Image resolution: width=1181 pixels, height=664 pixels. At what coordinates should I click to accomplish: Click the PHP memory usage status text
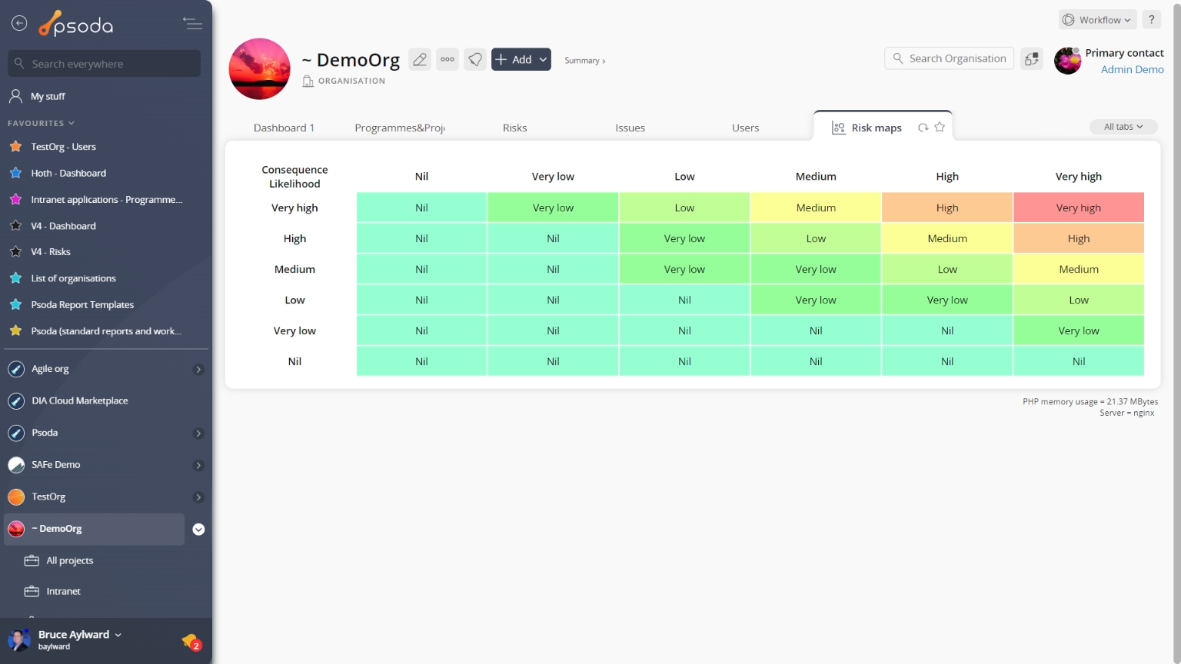tap(1090, 401)
